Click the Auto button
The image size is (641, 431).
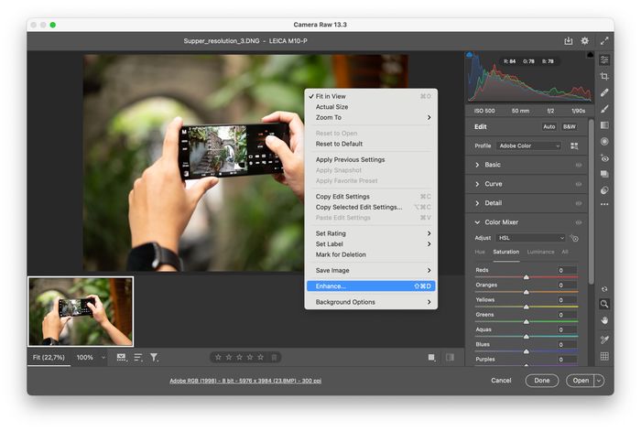click(x=549, y=126)
